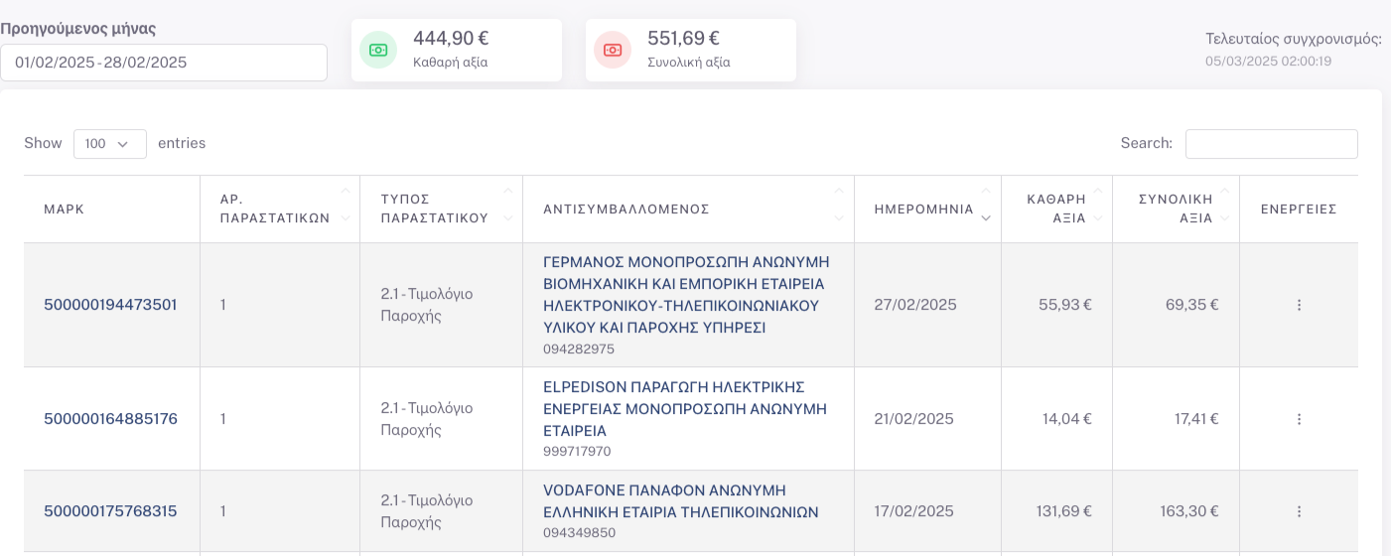1391x556 pixels.
Task: Sort table by ΚΑΘΑΡΗ ΑΞΙΑ column
Action: [x=1056, y=209]
